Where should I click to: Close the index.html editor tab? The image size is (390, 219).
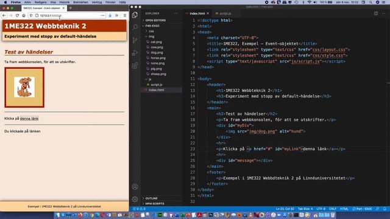click(208, 13)
